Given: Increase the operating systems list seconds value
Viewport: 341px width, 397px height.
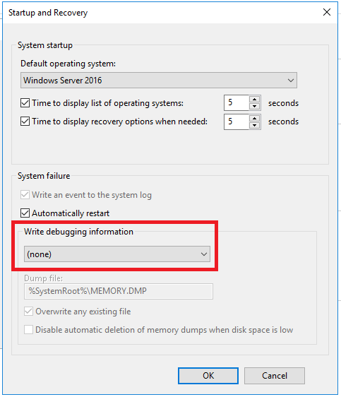Looking at the screenshot, I should point(254,99).
